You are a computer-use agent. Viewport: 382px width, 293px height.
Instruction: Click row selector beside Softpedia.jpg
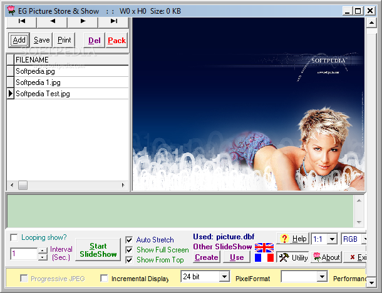tap(11, 71)
